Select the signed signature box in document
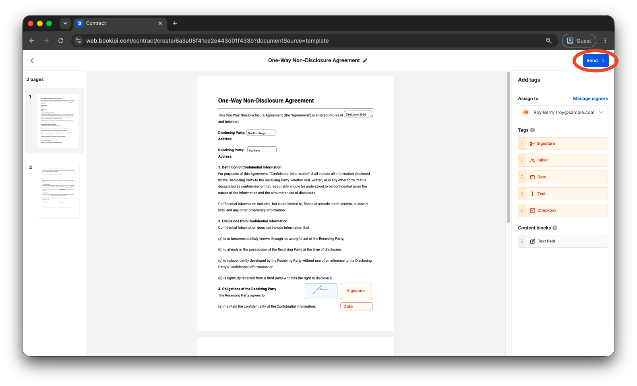The image size is (637, 386). click(321, 291)
